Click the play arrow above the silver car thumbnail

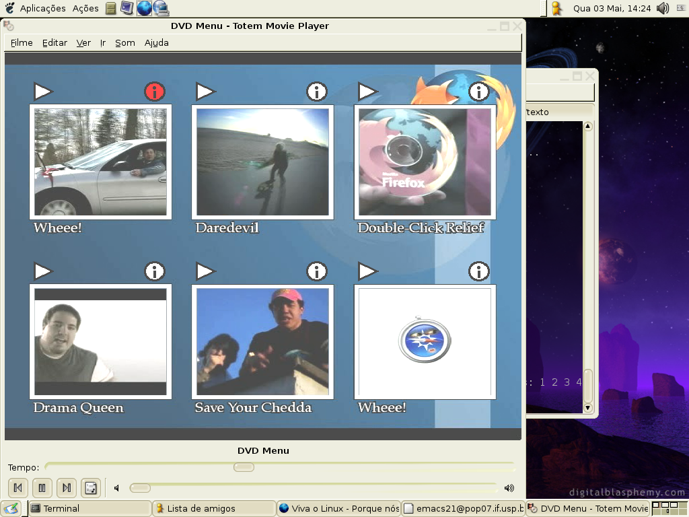click(x=43, y=92)
